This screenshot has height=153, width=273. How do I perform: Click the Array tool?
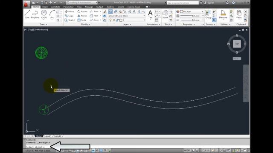pyautogui.click(x=94, y=20)
